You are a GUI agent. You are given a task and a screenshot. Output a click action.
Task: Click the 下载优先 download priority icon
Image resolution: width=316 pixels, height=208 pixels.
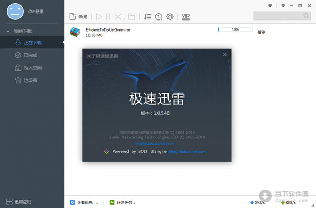[72, 202]
